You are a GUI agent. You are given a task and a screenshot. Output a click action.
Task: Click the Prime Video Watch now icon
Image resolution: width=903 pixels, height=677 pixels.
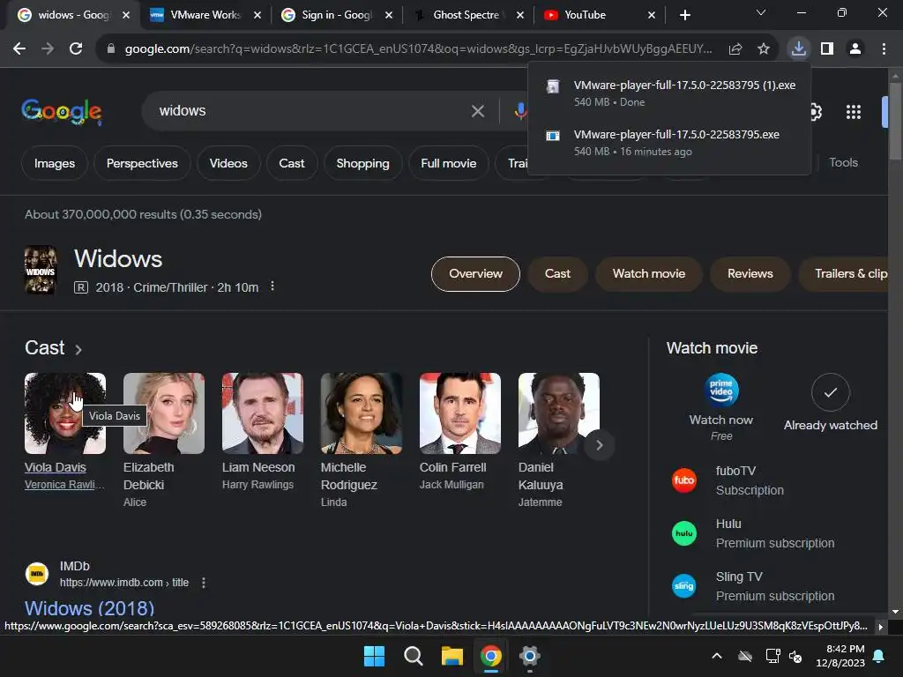pyautogui.click(x=721, y=391)
